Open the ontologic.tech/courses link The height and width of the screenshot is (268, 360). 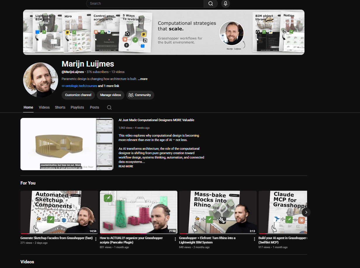(81, 86)
